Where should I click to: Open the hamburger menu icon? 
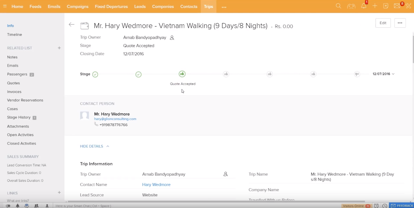5,6
